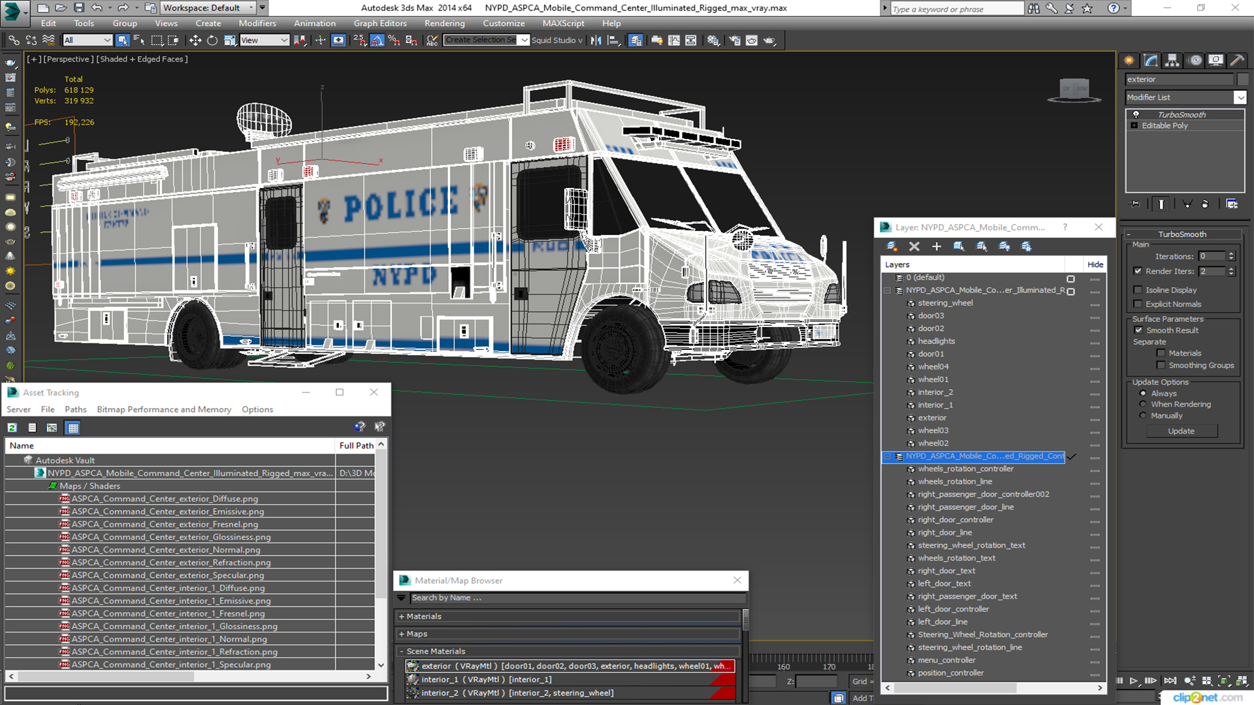Viewport: 1254px width, 705px height.
Task: Enable Separate by Materials checkbox
Action: tap(1161, 353)
